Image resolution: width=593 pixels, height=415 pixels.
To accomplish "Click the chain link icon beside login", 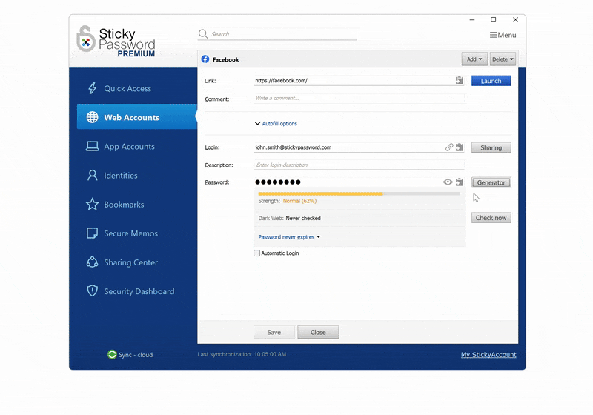I will click(x=449, y=147).
